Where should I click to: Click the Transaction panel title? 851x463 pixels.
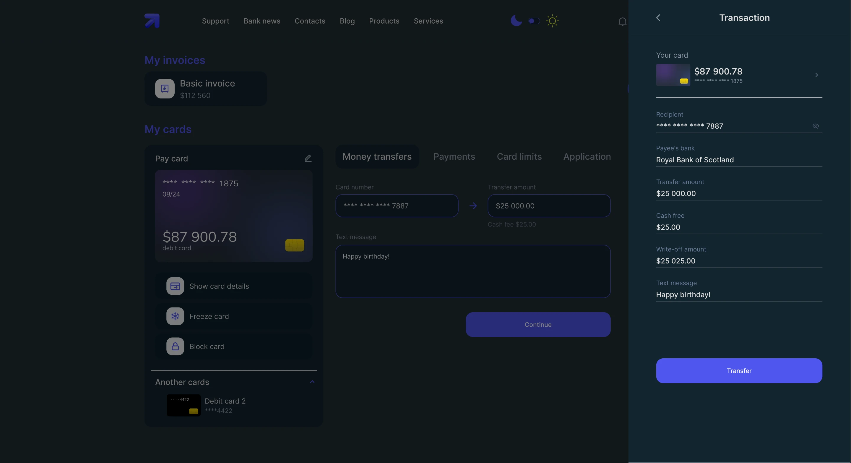744,17
